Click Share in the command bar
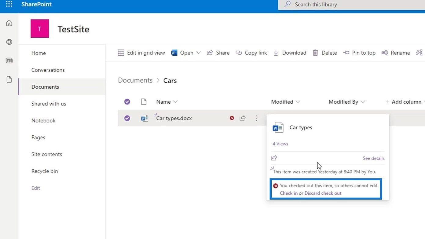The image size is (425, 239). coord(218,53)
